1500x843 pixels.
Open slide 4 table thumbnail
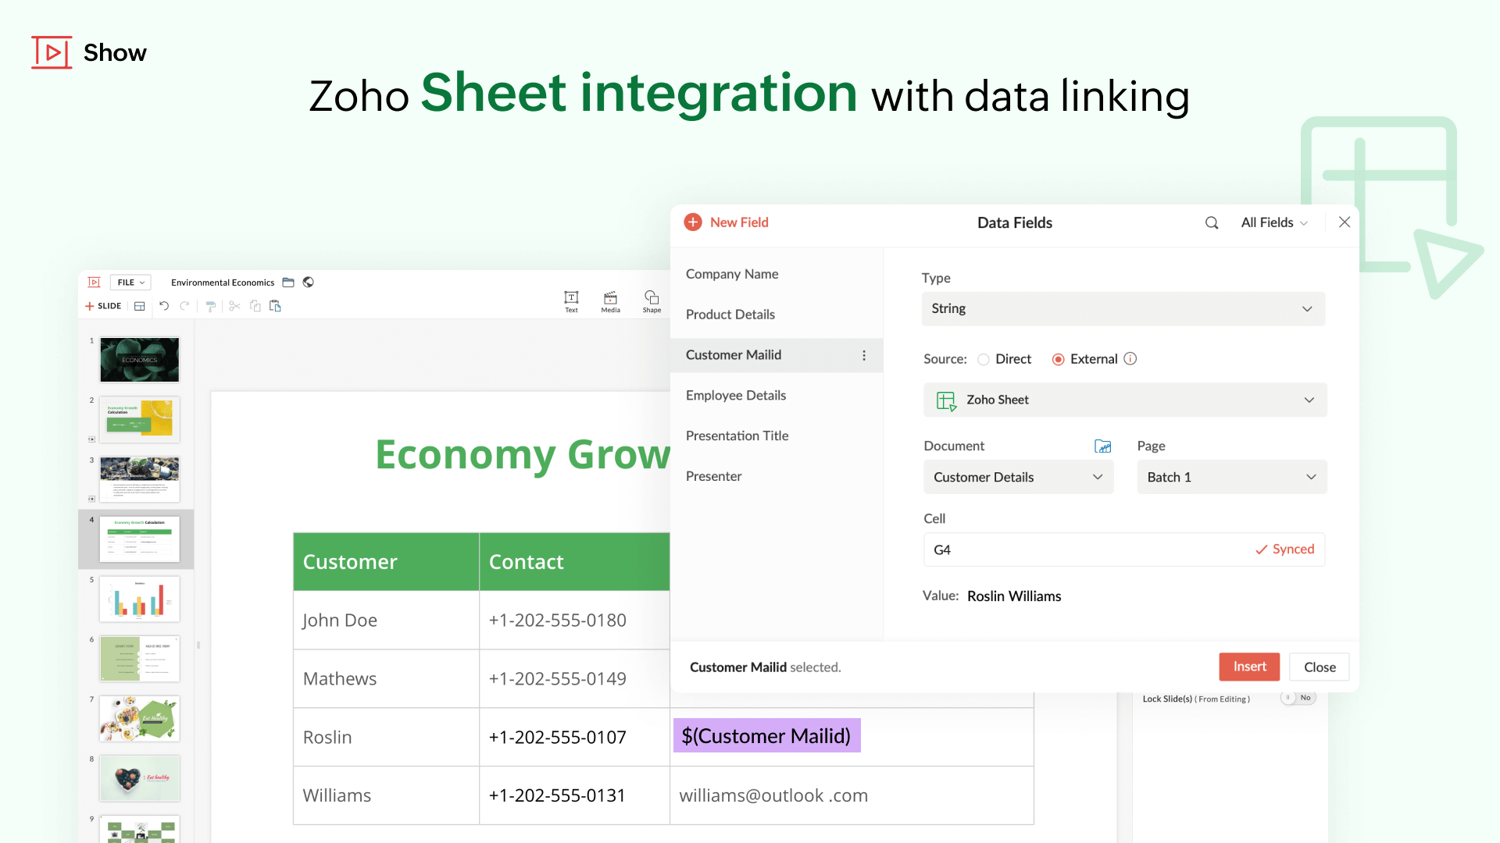coord(140,539)
